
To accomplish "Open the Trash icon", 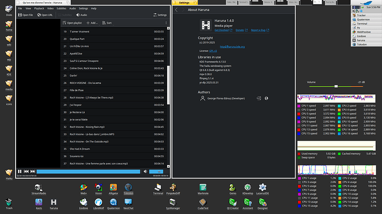I will click(9, 204).
